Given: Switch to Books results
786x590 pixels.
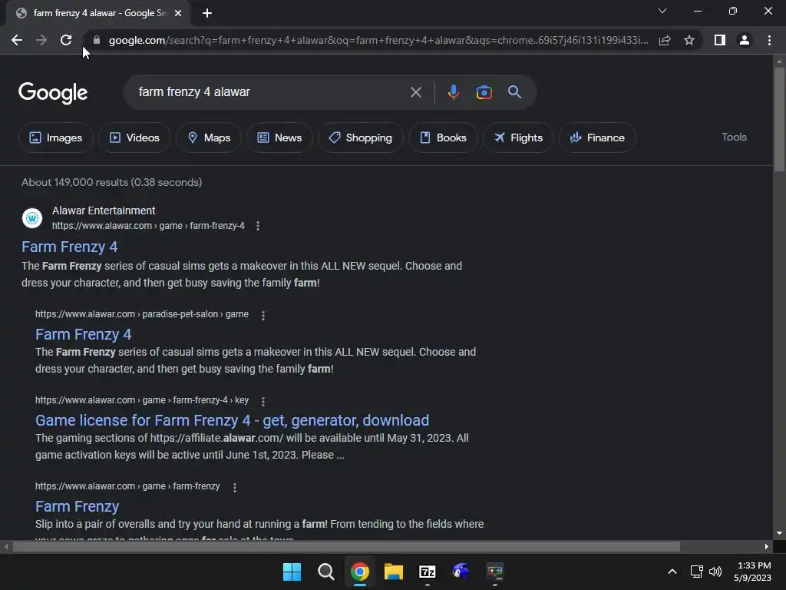Looking at the screenshot, I should pyautogui.click(x=443, y=138).
